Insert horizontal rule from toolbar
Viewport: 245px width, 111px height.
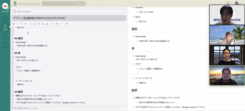point(61,24)
